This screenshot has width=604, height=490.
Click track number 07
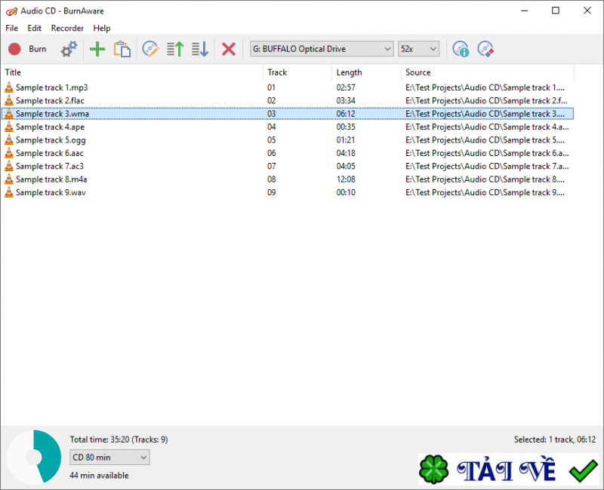[272, 166]
